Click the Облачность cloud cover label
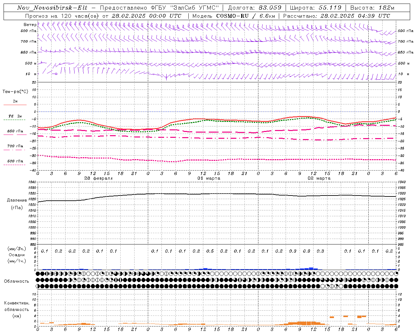Viewport: 415px width, 332px height. pos(17,281)
